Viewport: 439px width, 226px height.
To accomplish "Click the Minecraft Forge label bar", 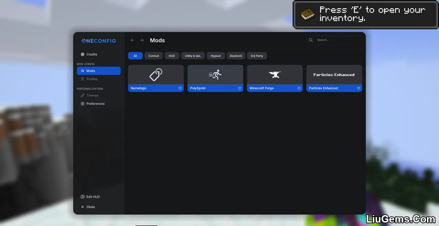I will [x=275, y=88].
